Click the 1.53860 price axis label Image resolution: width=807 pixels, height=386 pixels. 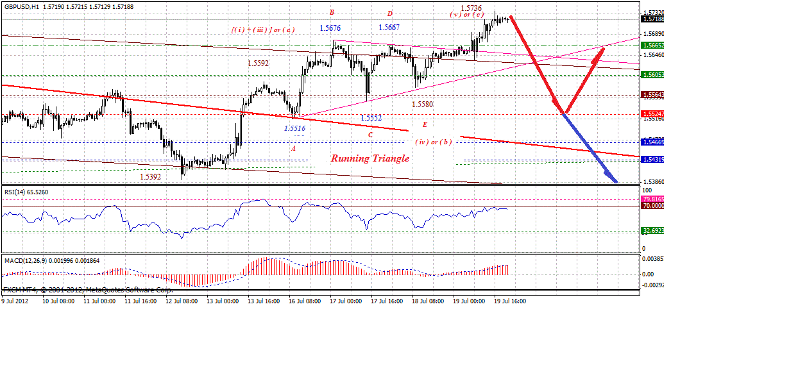(653, 182)
